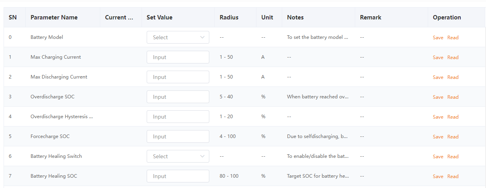Read the Max Discharging Current value
This screenshot has height=188, width=486.
[453, 77]
